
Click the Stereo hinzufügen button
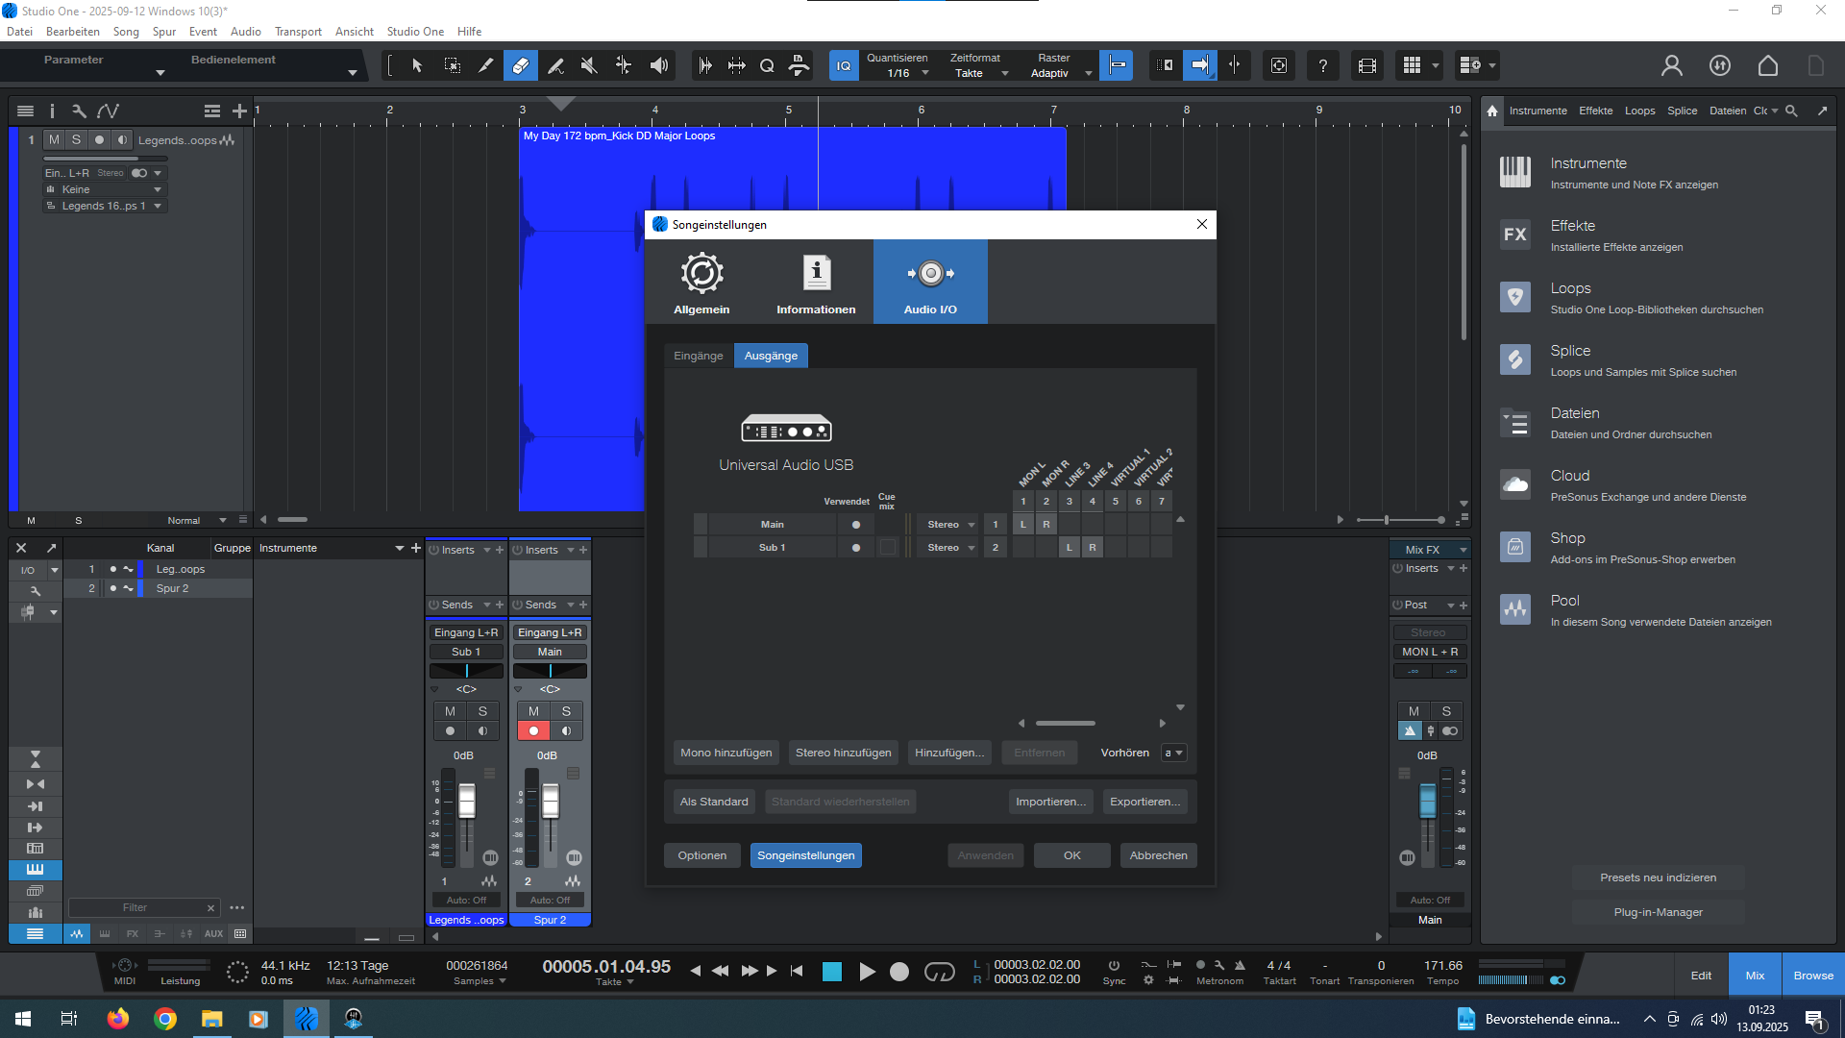pos(843,754)
